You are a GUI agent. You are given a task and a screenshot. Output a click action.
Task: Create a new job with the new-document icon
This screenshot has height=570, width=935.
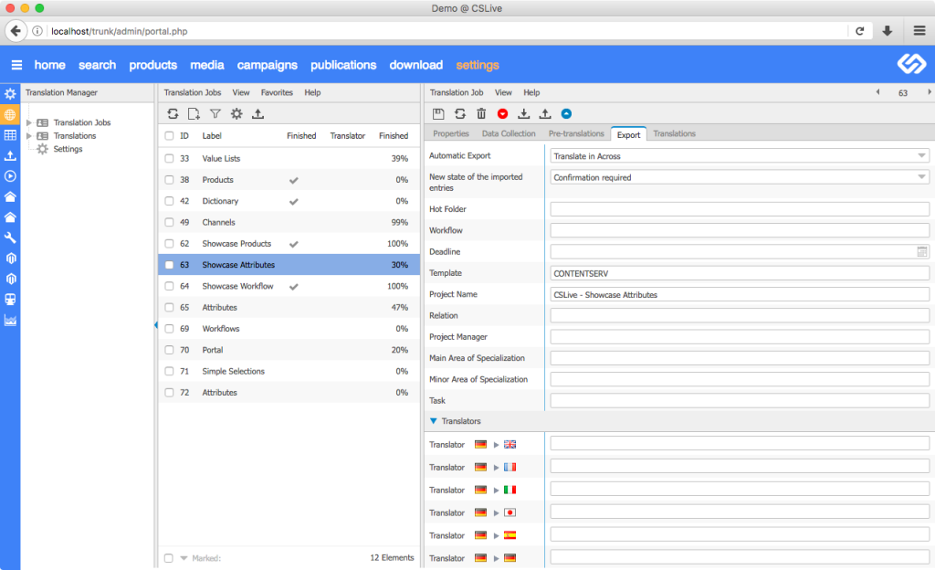tap(193, 113)
